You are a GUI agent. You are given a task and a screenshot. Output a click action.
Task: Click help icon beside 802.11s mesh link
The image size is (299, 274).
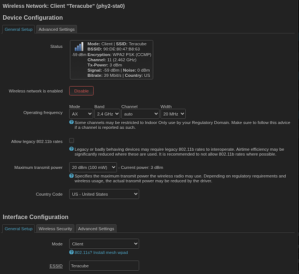(71, 252)
